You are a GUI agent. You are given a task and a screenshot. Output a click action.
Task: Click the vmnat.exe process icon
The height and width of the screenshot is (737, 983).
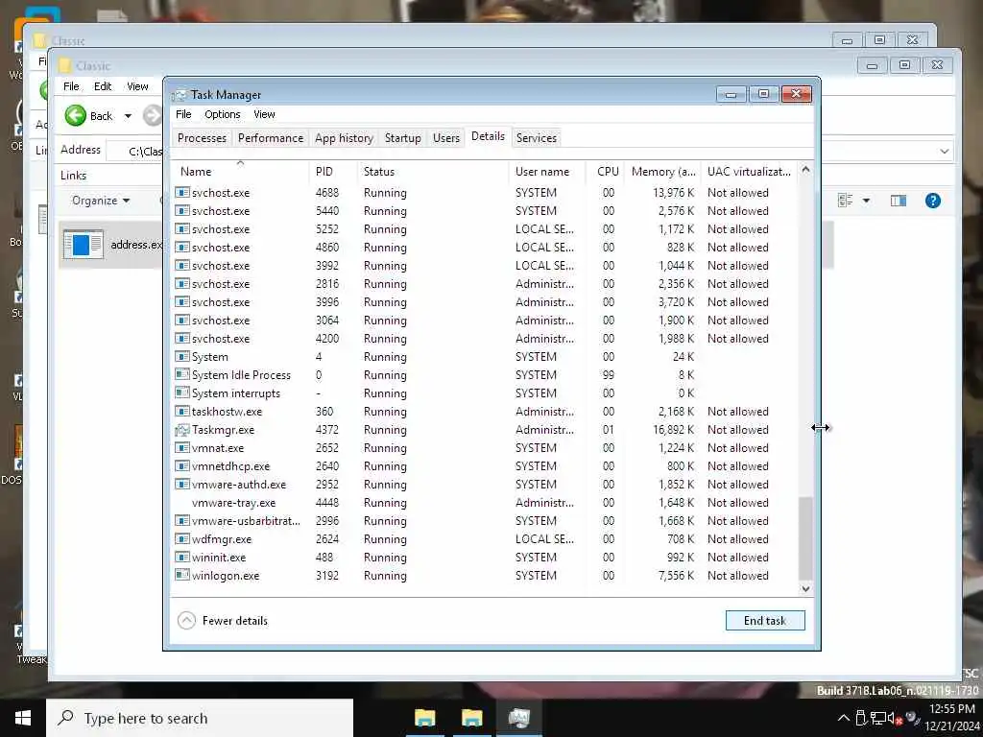(181, 448)
